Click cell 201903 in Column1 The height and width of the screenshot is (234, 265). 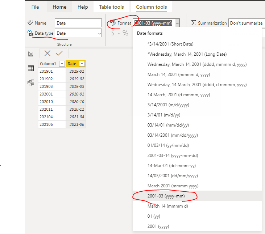pyautogui.click(x=52, y=86)
